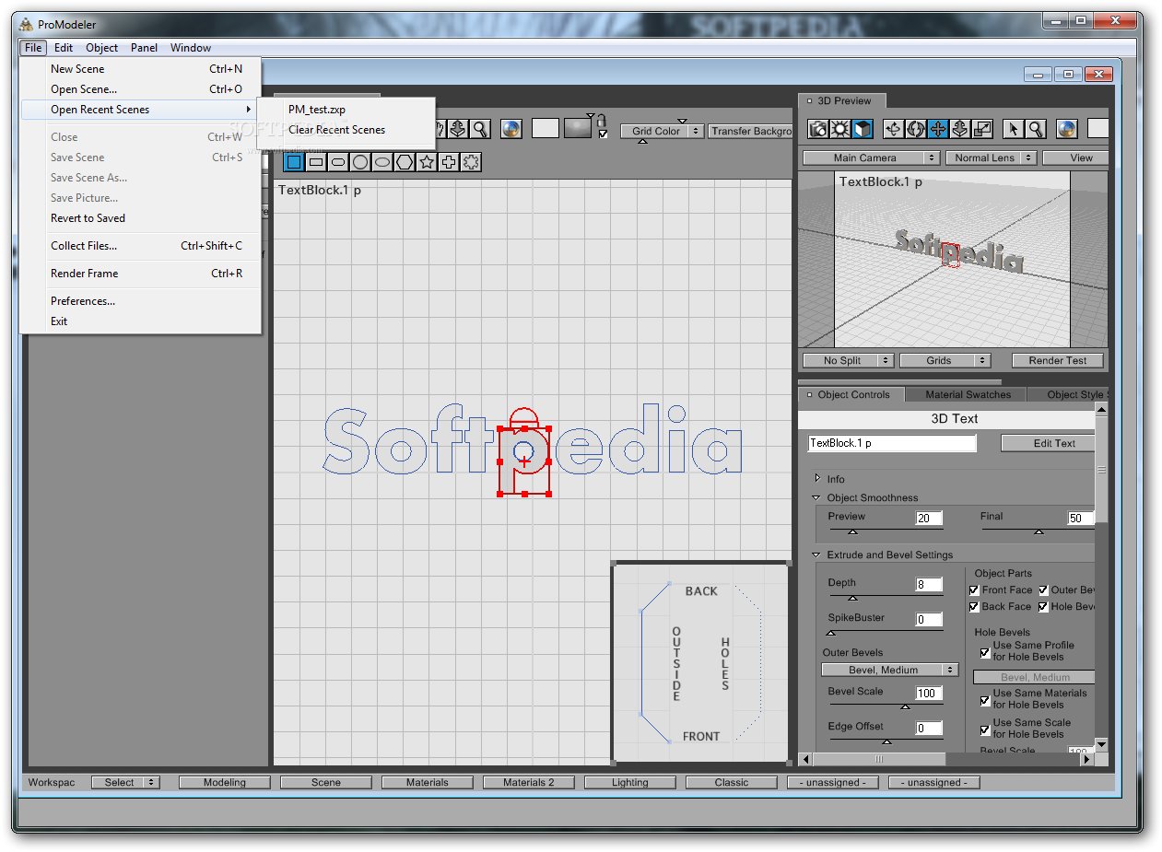
Task: Select the rectangle shape tool
Action: (x=316, y=162)
